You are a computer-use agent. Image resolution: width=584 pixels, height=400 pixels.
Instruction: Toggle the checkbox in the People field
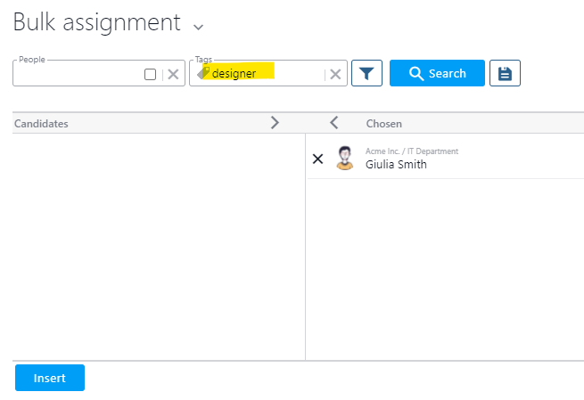pyautogui.click(x=151, y=75)
